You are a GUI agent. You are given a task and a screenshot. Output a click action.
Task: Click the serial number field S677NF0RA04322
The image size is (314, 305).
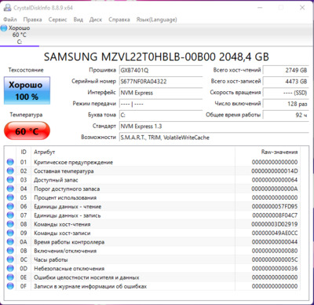161,82
